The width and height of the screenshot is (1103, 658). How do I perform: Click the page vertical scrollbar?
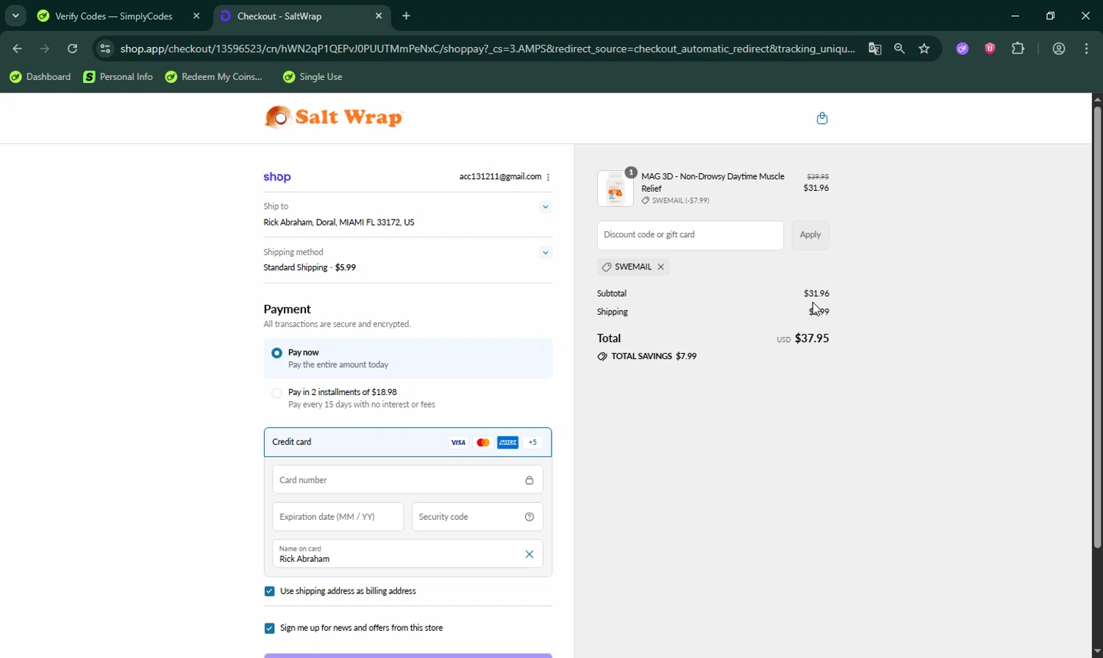click(1097, 328)
